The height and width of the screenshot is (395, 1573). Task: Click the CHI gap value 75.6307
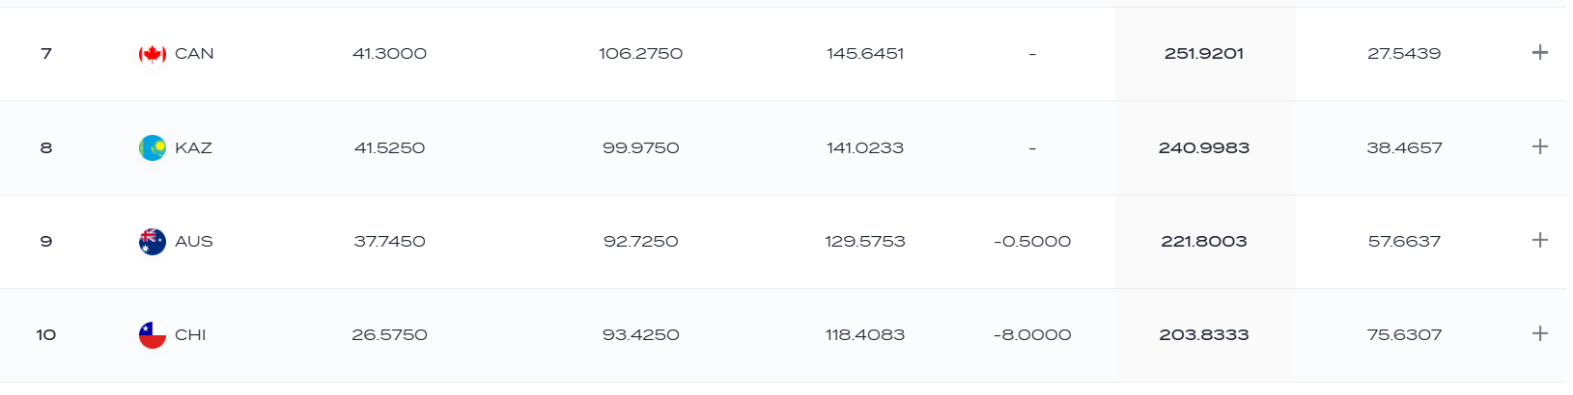tap(1404, 335)
